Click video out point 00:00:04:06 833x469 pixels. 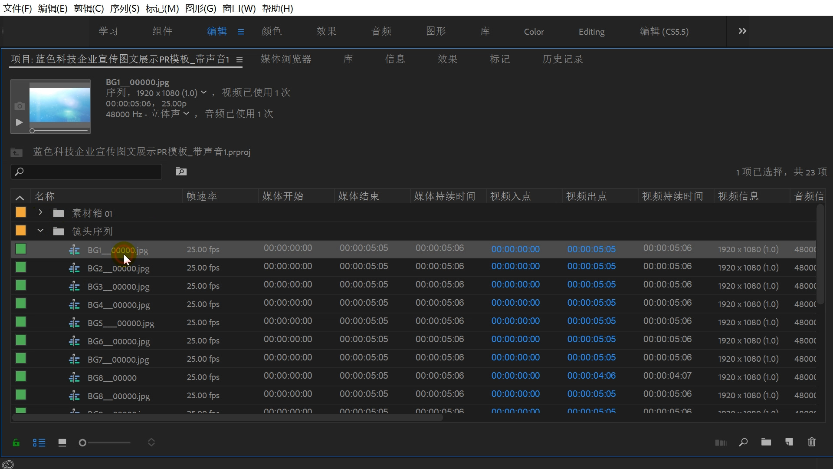pos(591,376)
